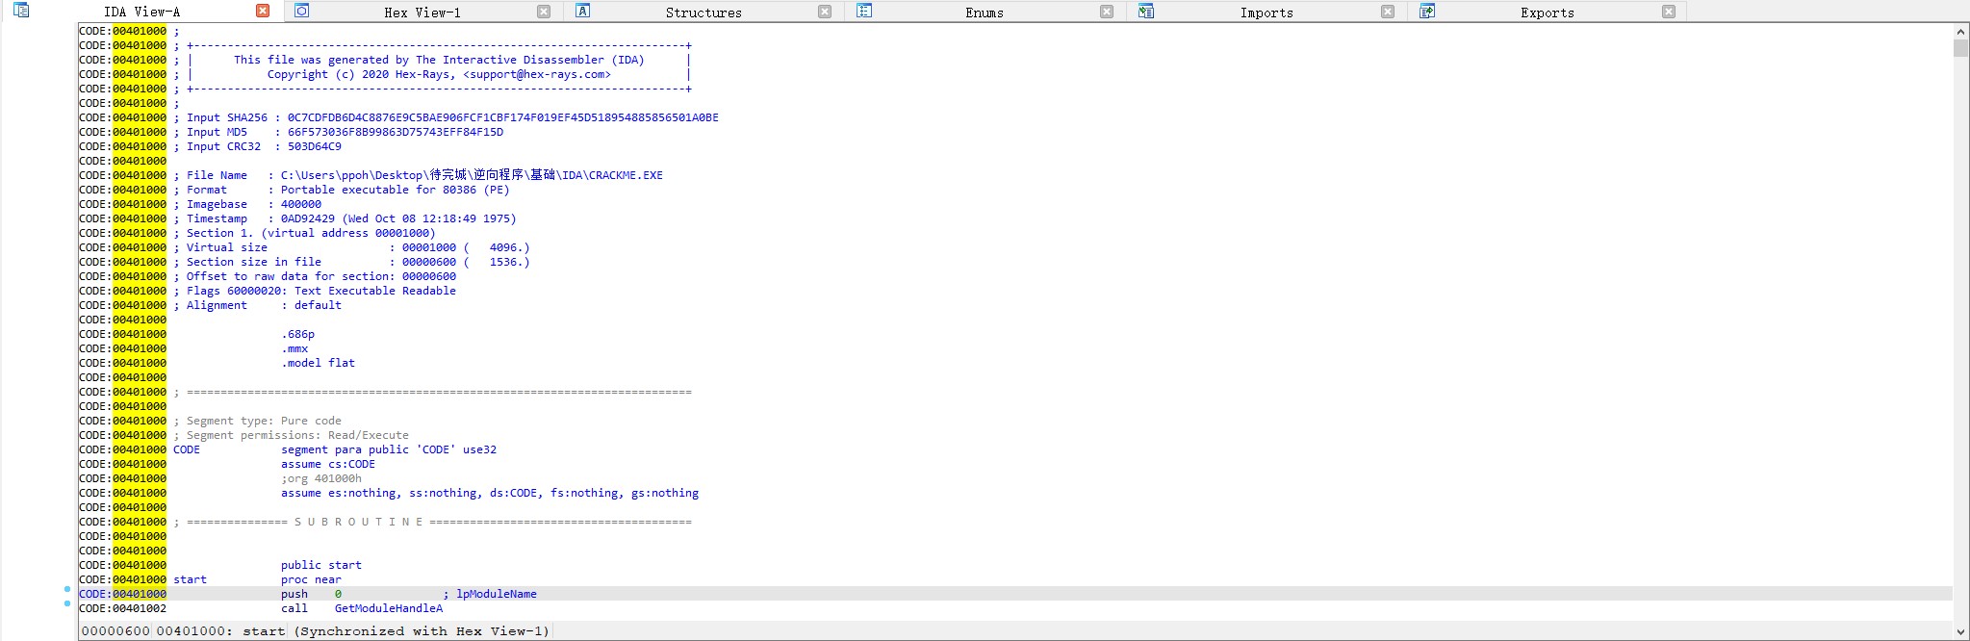Click the '.model flat' directive

click(x=318, y=363)
